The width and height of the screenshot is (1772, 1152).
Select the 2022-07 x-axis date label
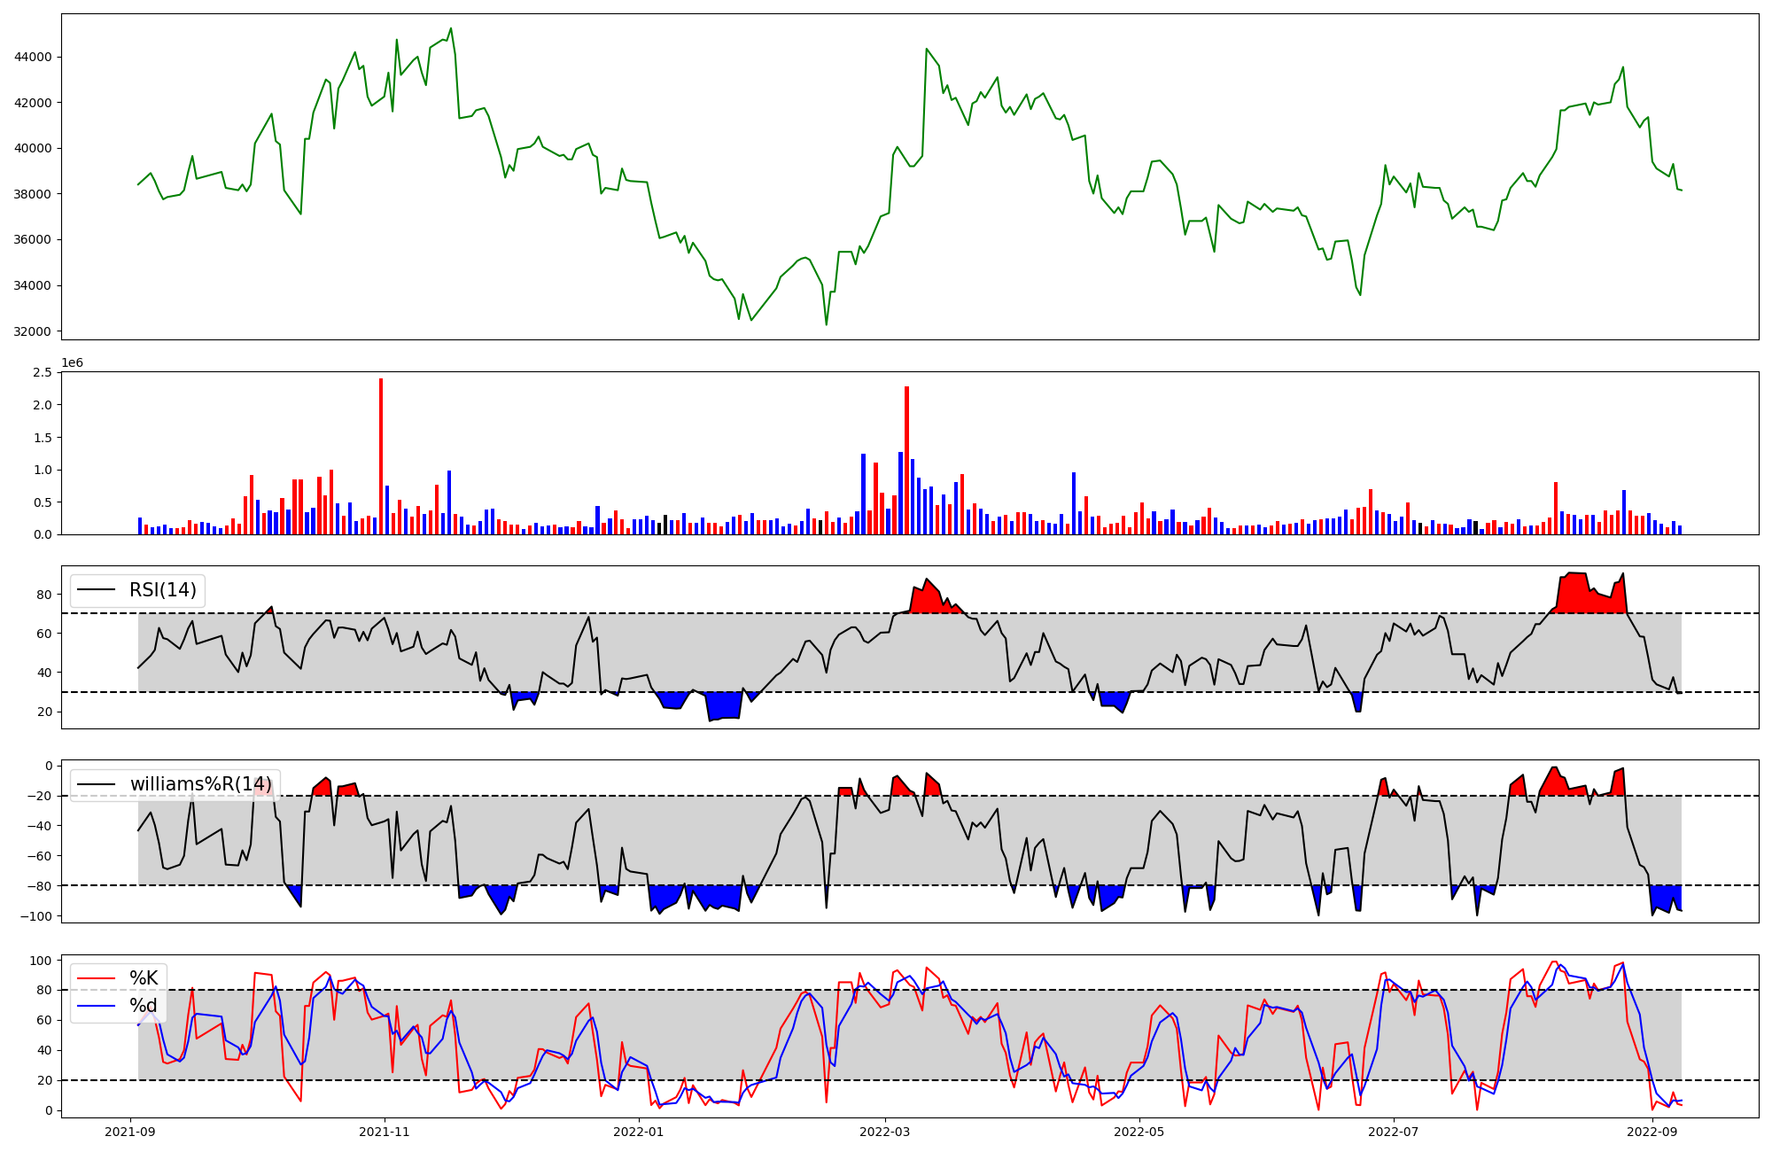click(x=1394, y=1132)
